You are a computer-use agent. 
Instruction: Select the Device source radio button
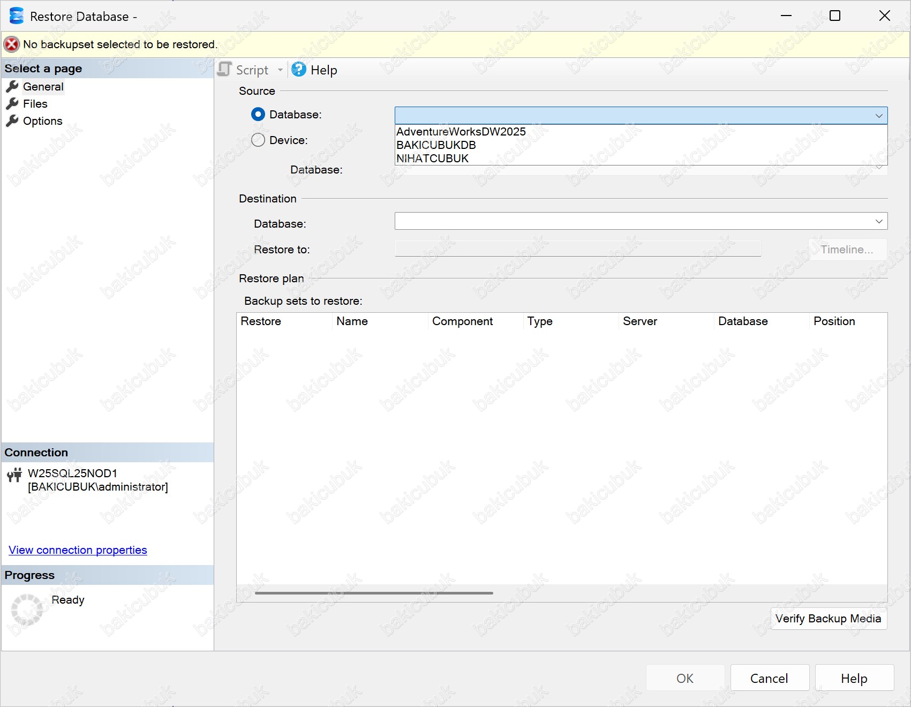[258, 140]
